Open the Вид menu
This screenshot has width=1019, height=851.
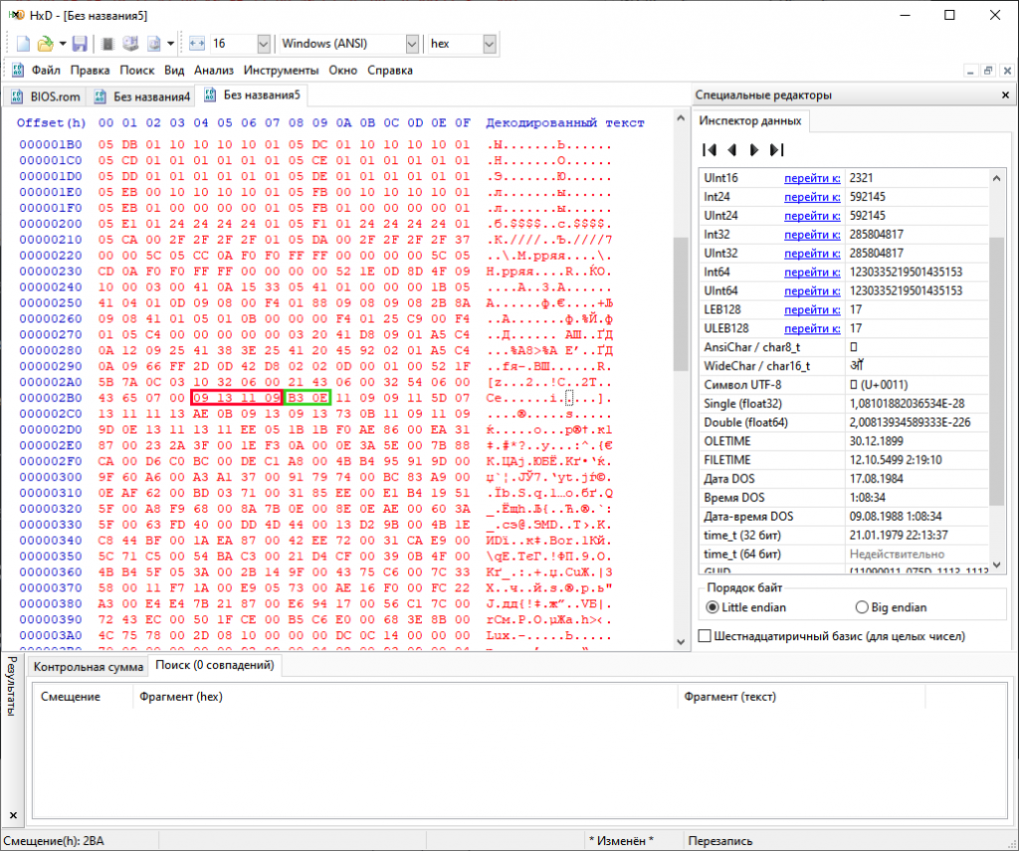click(174, 71)
